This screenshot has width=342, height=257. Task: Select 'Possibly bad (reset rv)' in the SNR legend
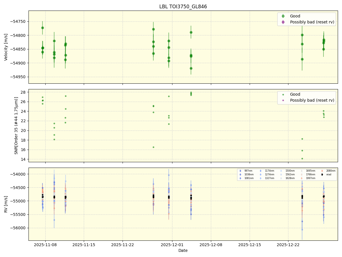click(312, 100)
